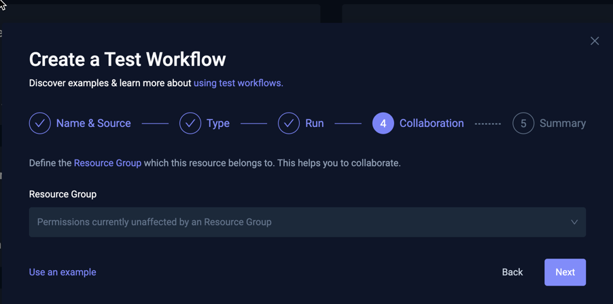Screen dimensions: 613x304
Task: Select the Summary step label
Action: point(562,123)
